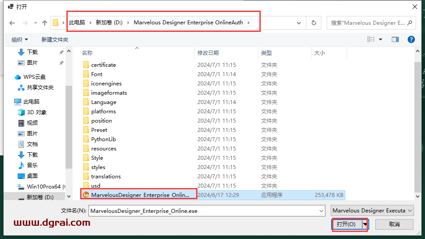Open 文档 folder in sidebar
The height and width of the screenshot is (239, 425).
point(32,144)
